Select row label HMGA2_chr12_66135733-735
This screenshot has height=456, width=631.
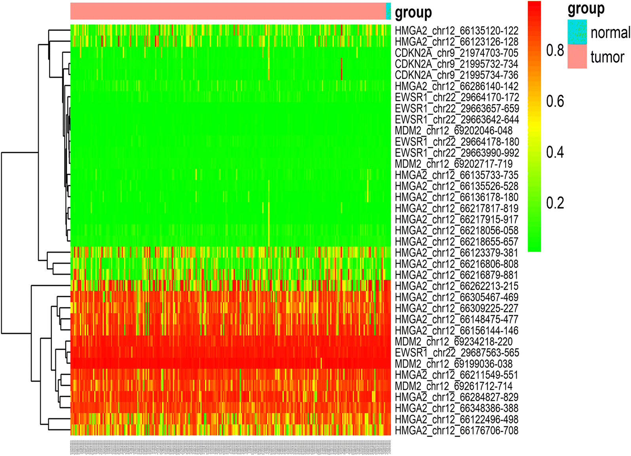click(457, 175)
